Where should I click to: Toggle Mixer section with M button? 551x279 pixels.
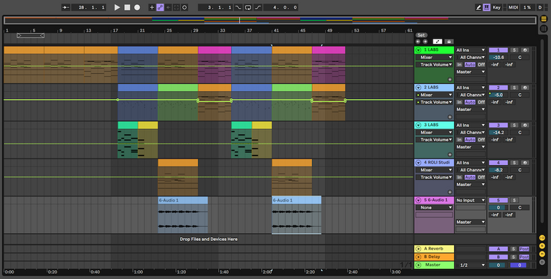click(x=542, y=254)
